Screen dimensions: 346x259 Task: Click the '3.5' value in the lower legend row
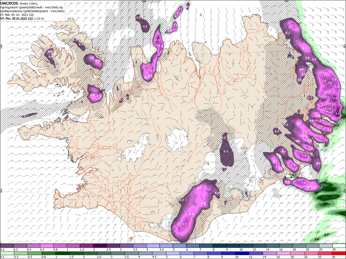tap(127, 257)
